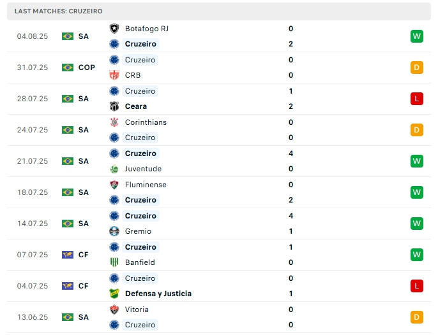
Task: Click the Ceara team crest icon
Action: 114,106
